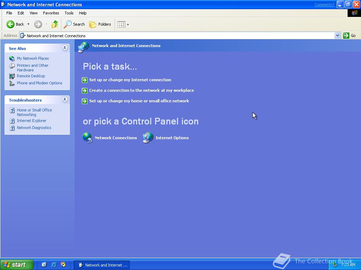Click the Internet Options globe icon

tap(148, 138)
